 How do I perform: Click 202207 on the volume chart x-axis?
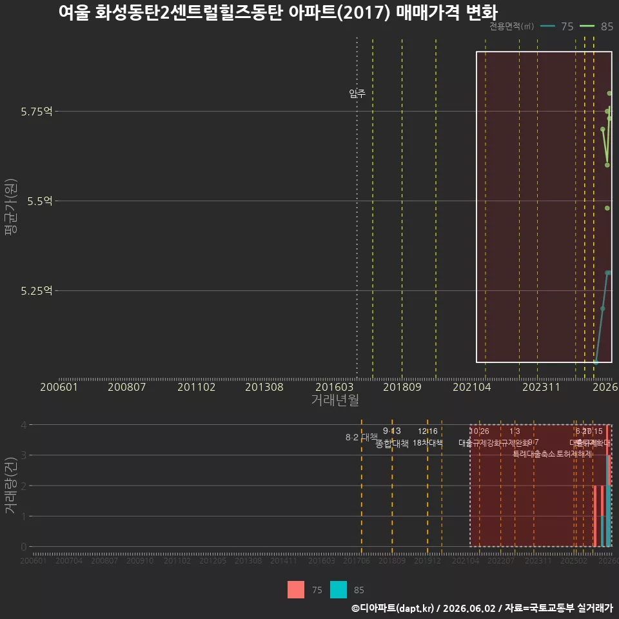coord(500,560)
